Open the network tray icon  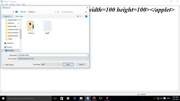tap(158, 98)
